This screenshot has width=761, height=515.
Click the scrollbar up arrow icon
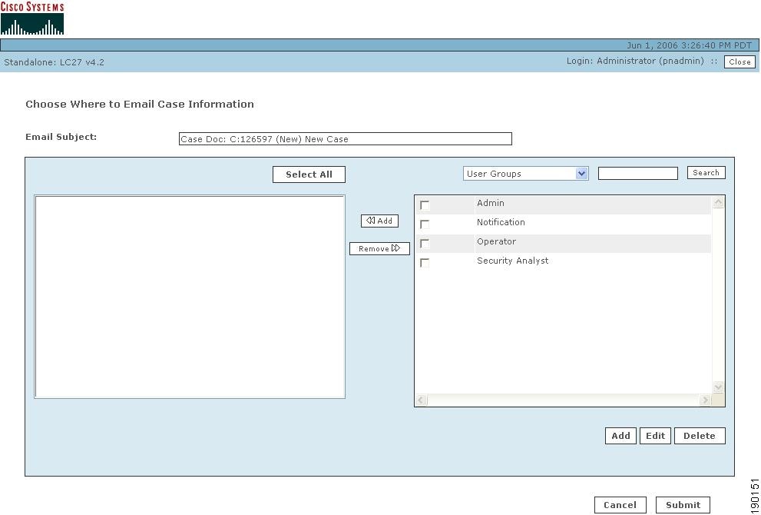pos(717,201)
